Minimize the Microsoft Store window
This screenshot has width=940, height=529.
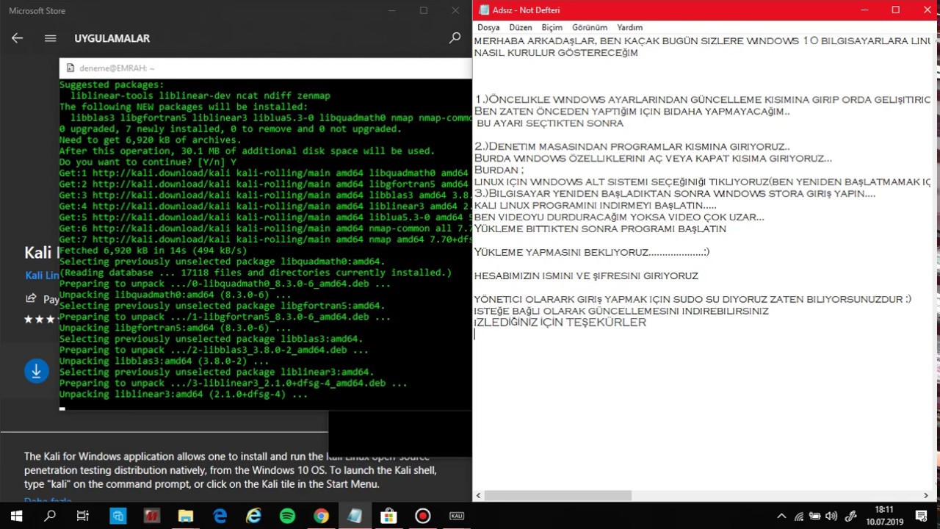391,10
